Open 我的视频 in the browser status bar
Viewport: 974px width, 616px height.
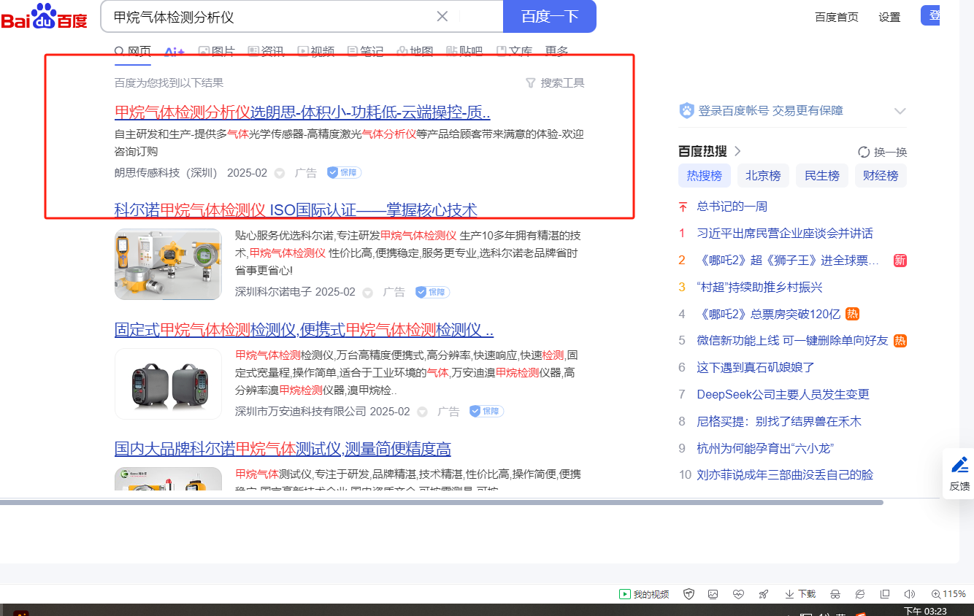[x=644, y=594]
